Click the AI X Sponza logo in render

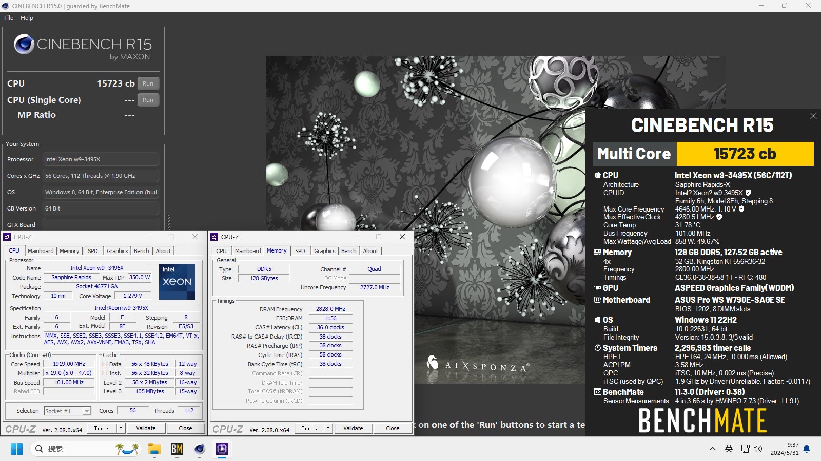[477, 365]
